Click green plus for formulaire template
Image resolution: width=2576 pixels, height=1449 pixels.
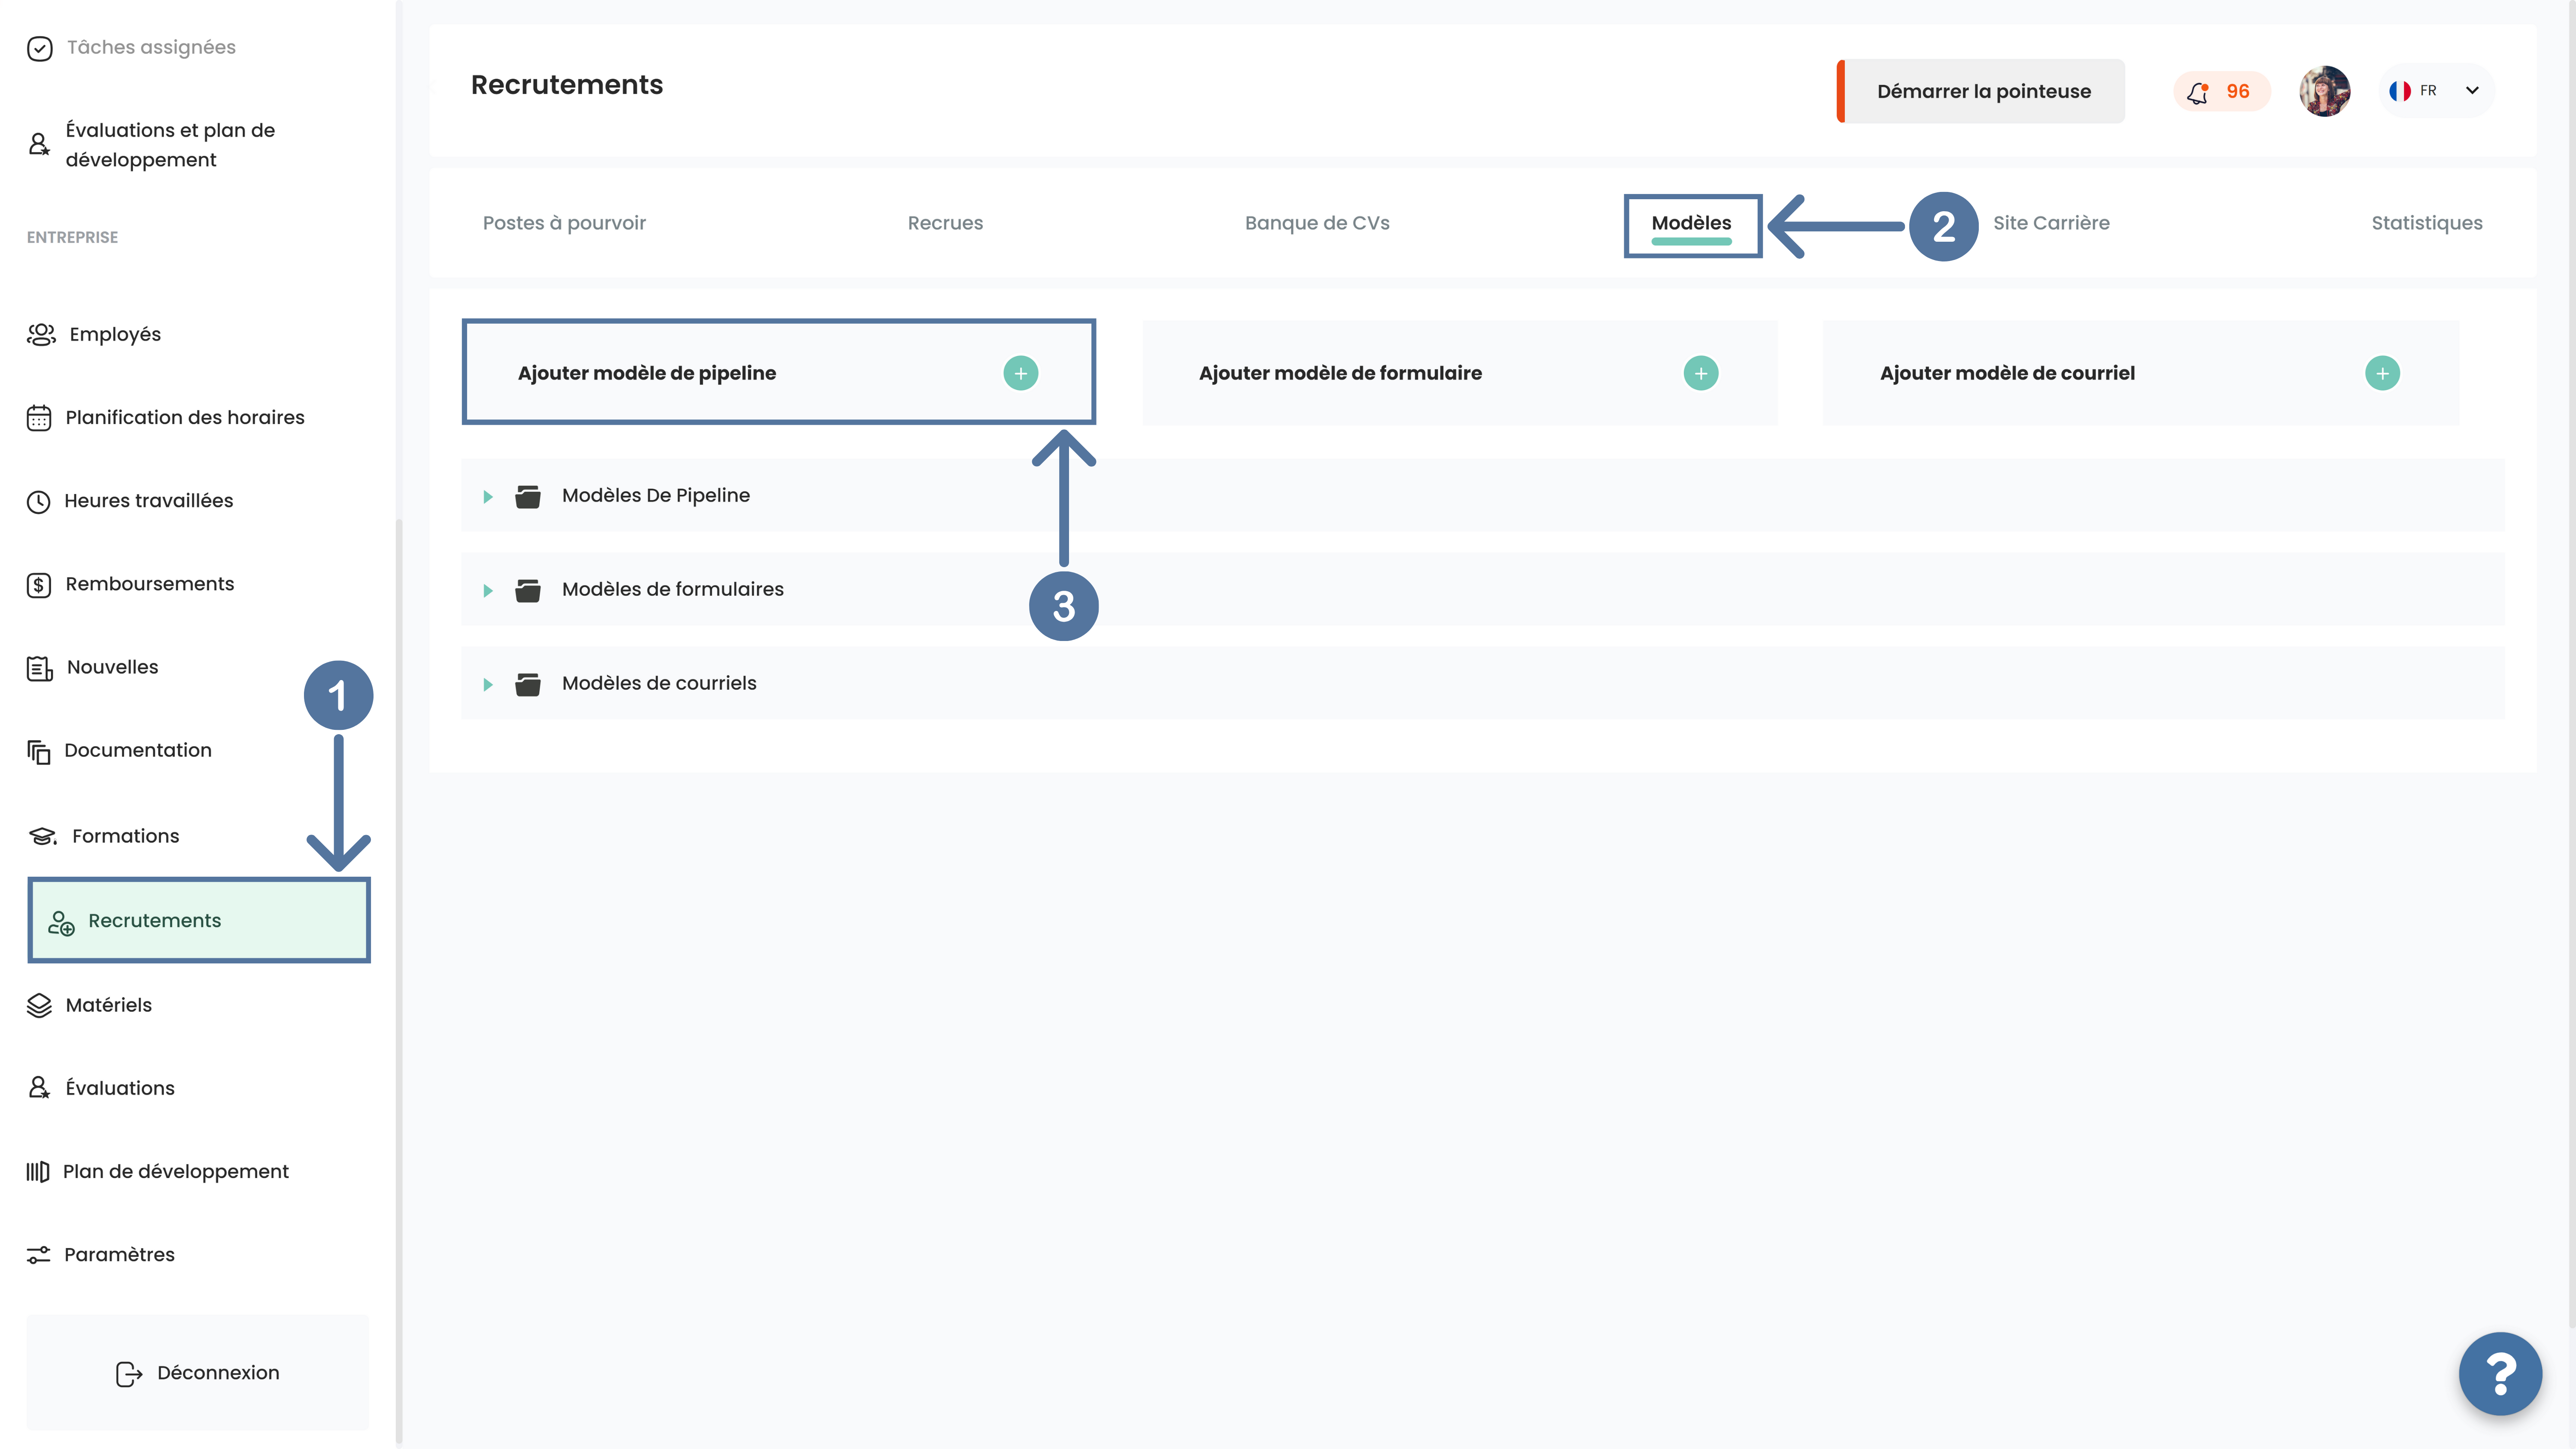click(x=1700, y=373)
